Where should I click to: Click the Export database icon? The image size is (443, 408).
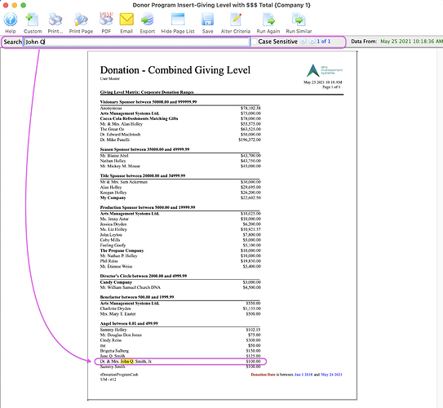click(147, 20)
